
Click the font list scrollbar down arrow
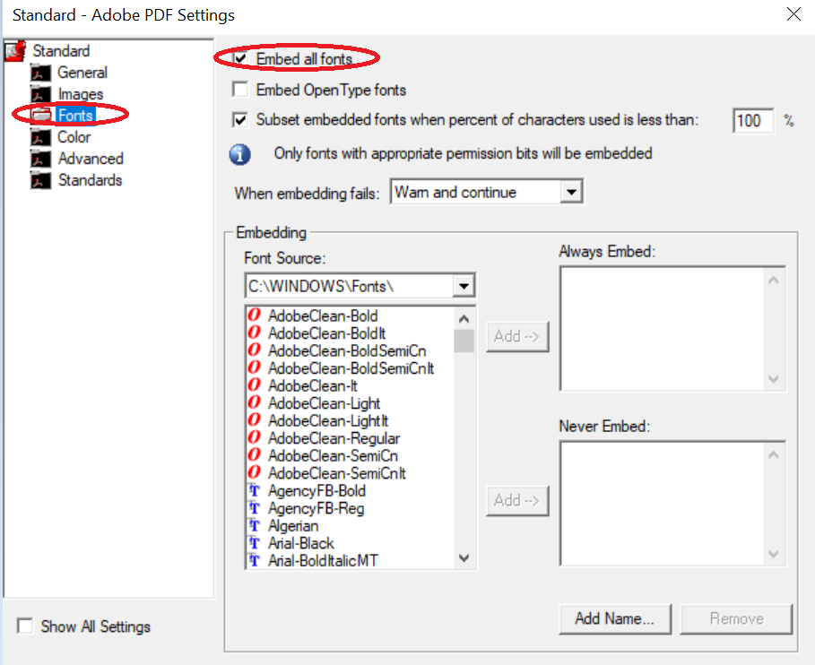(464, 557)
